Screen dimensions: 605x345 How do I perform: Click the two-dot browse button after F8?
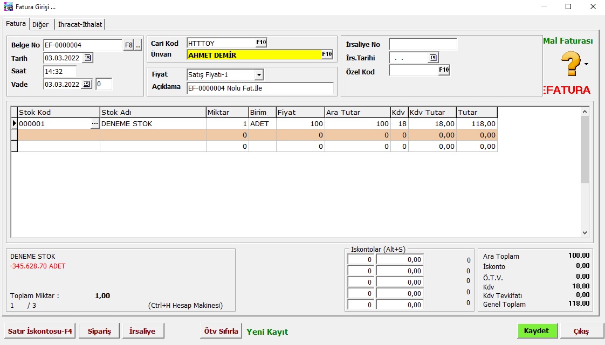[138, 45]
